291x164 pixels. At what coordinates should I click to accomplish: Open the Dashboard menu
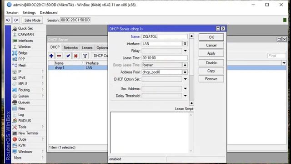(49, 12)
